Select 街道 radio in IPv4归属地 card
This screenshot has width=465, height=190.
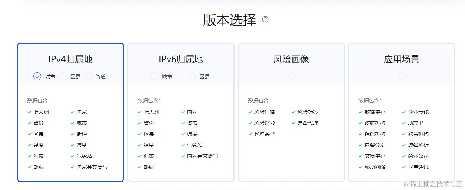click(x=88, y=76)
